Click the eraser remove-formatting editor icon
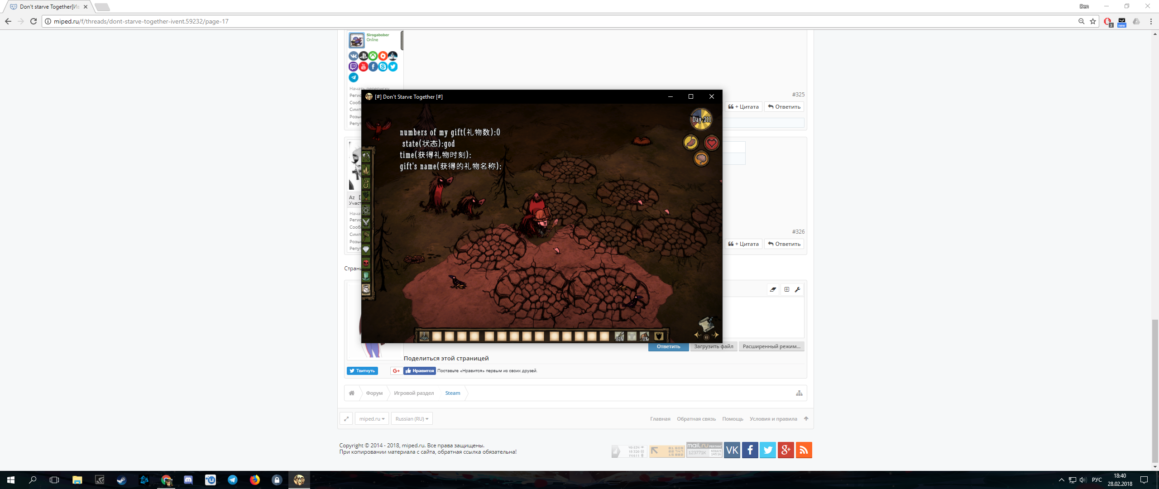This screenshot has height=489, width=1159. click(x=773, y=289)
